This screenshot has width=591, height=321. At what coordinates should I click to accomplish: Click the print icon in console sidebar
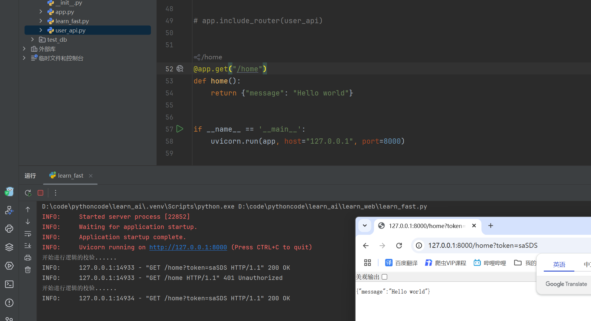pos(28,258)
